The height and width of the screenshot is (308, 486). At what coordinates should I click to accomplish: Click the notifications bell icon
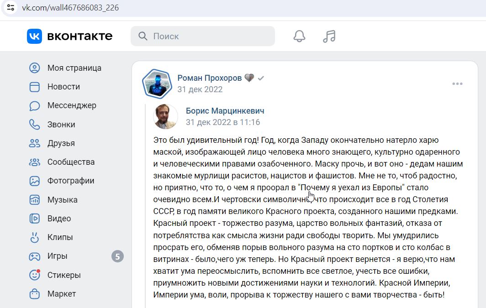[299, 36]
